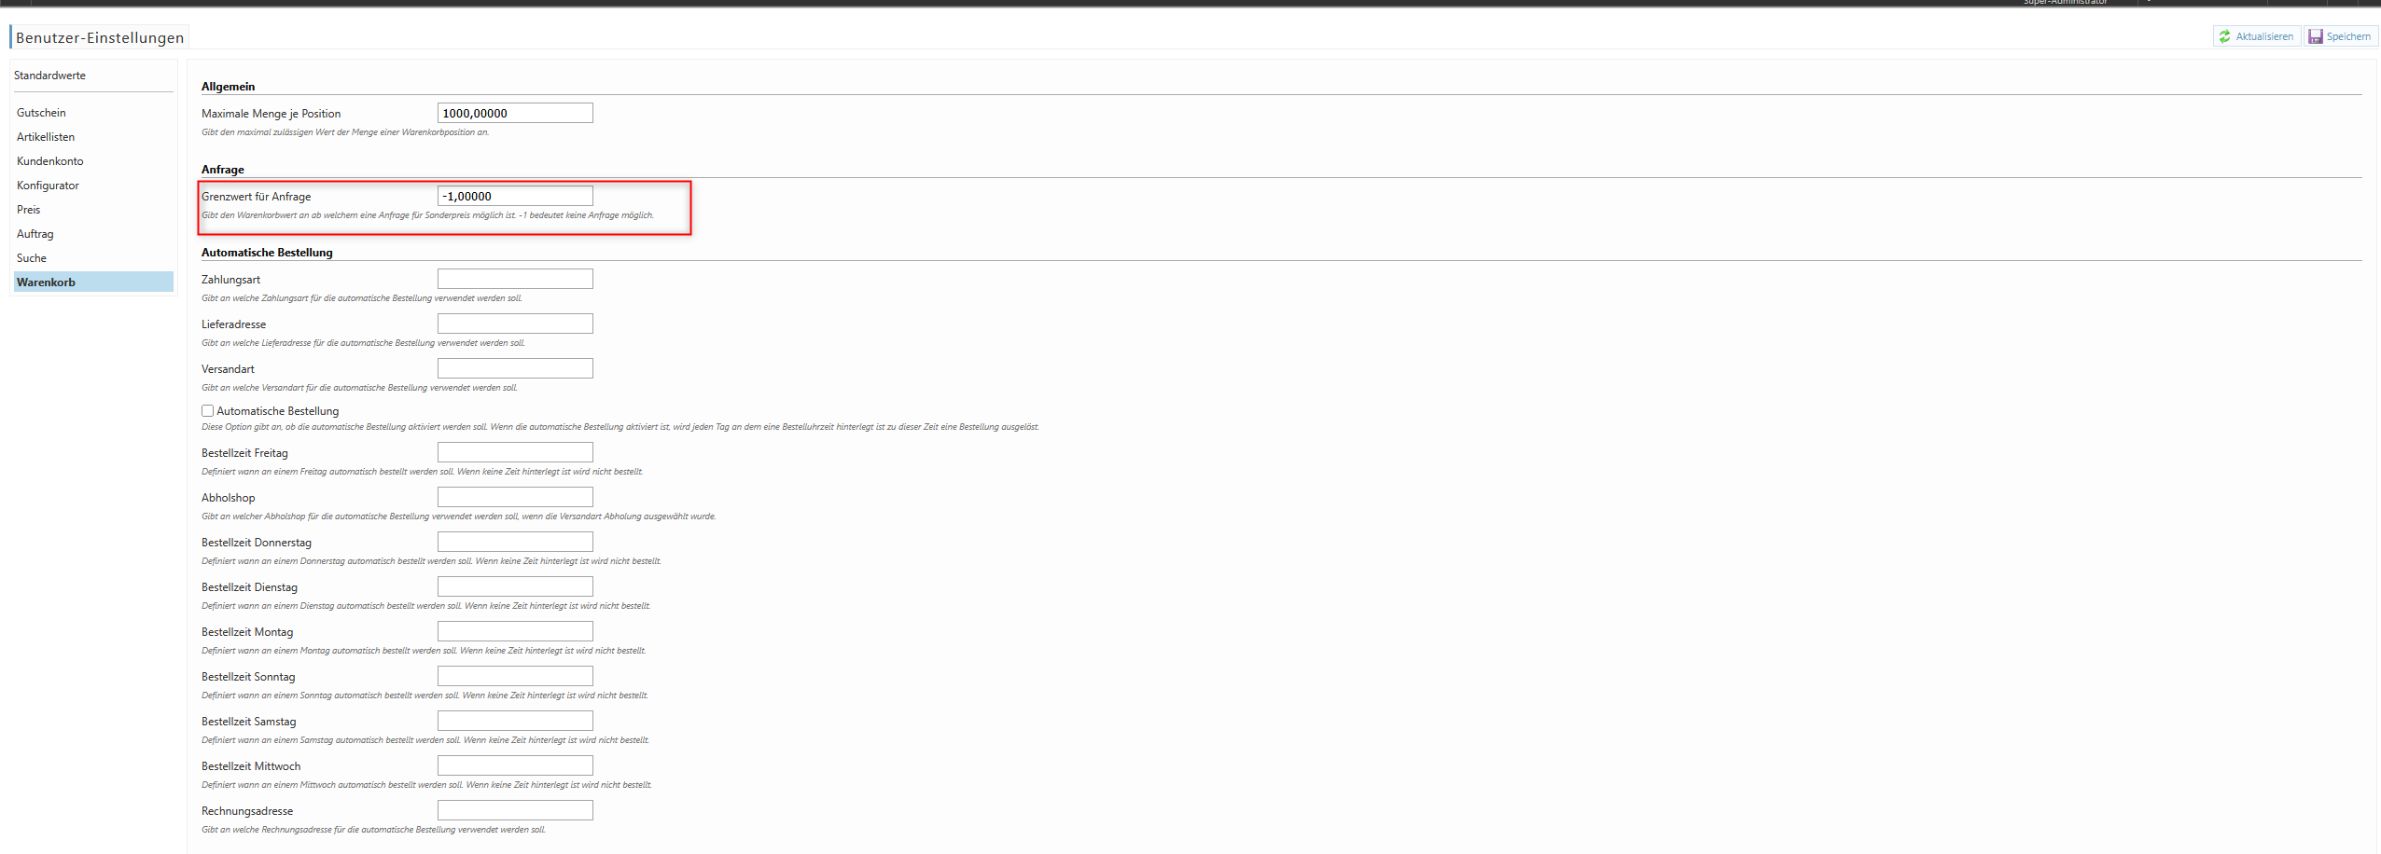2381x854 pixels.
Task: Click the Bestellzeit Montag input
Action: click(515, 632)
